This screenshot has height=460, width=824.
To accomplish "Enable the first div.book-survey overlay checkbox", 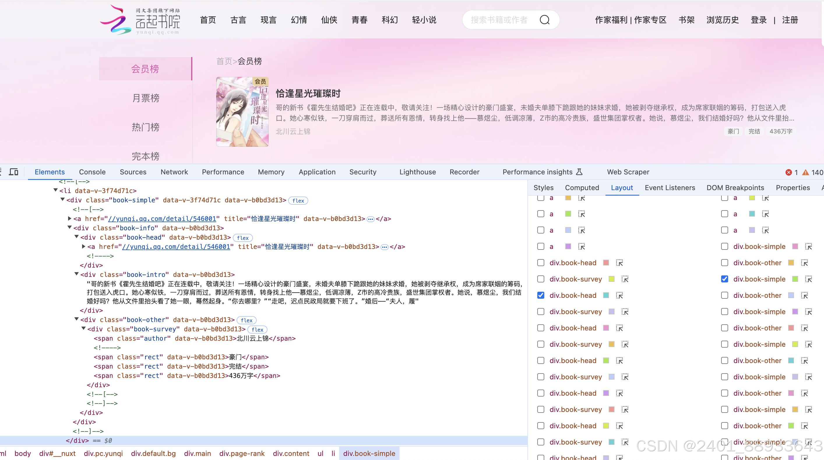I will 540,279.
